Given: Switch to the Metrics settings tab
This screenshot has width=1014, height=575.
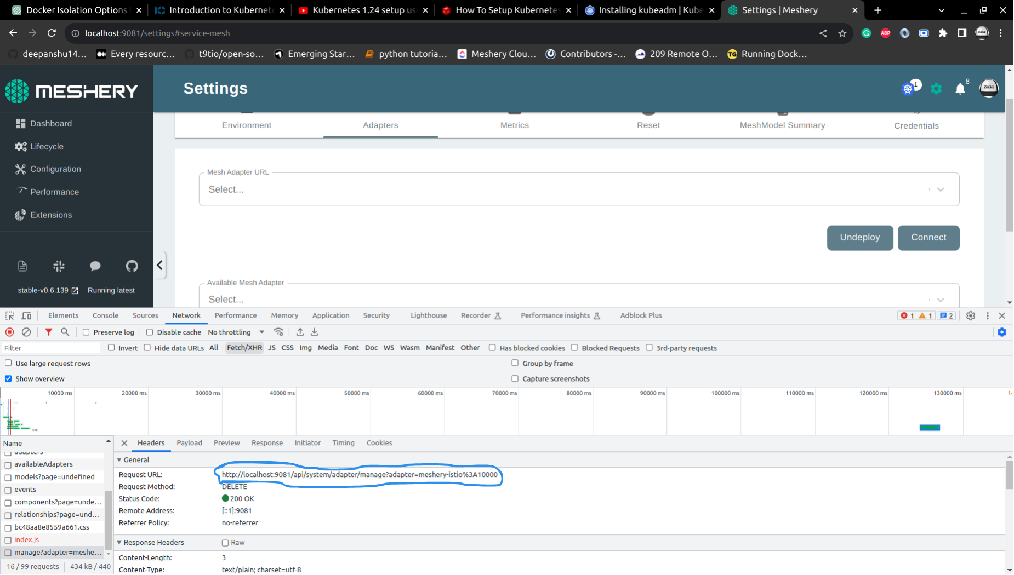Looking at the screenshot, I should (x=514, y=125).
